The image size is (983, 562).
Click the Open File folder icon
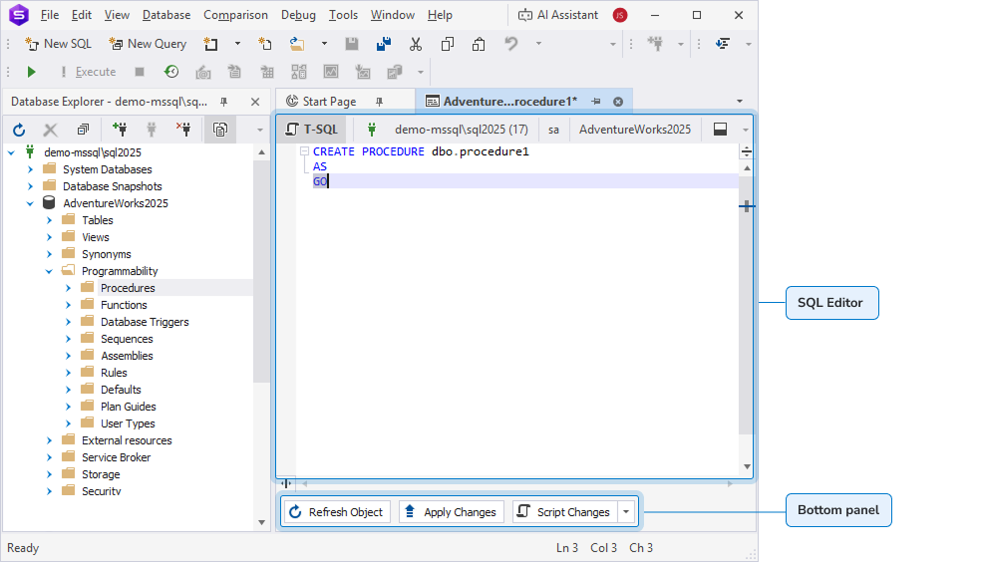[296, 44]
